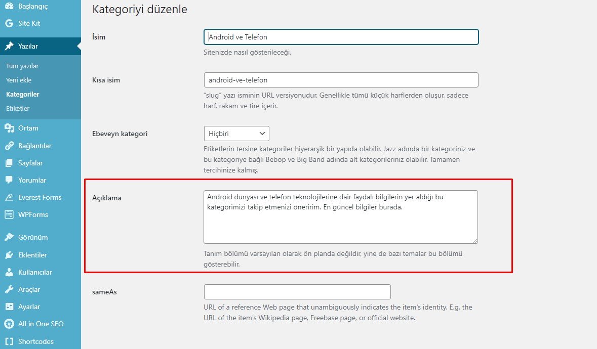The image size is (597, 349).
Task: Click the Yazılar pushpin icon
Action: coord(9,47)
